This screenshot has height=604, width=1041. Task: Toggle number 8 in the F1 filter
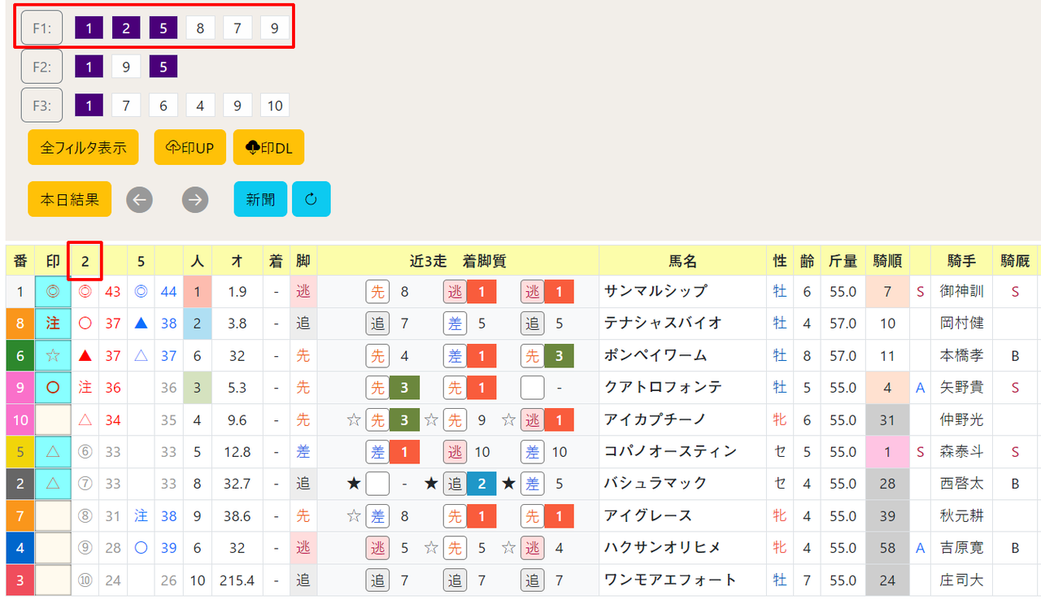pyautogui.click(x=200, y=28)
